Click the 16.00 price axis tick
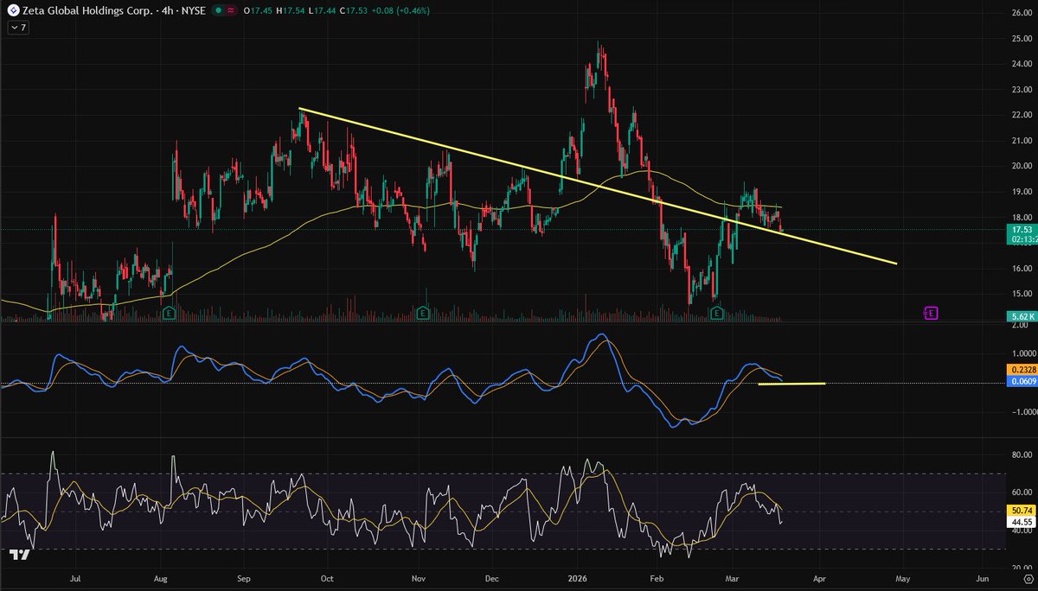The image size is (1038, 591). [x=1021, y=268]
